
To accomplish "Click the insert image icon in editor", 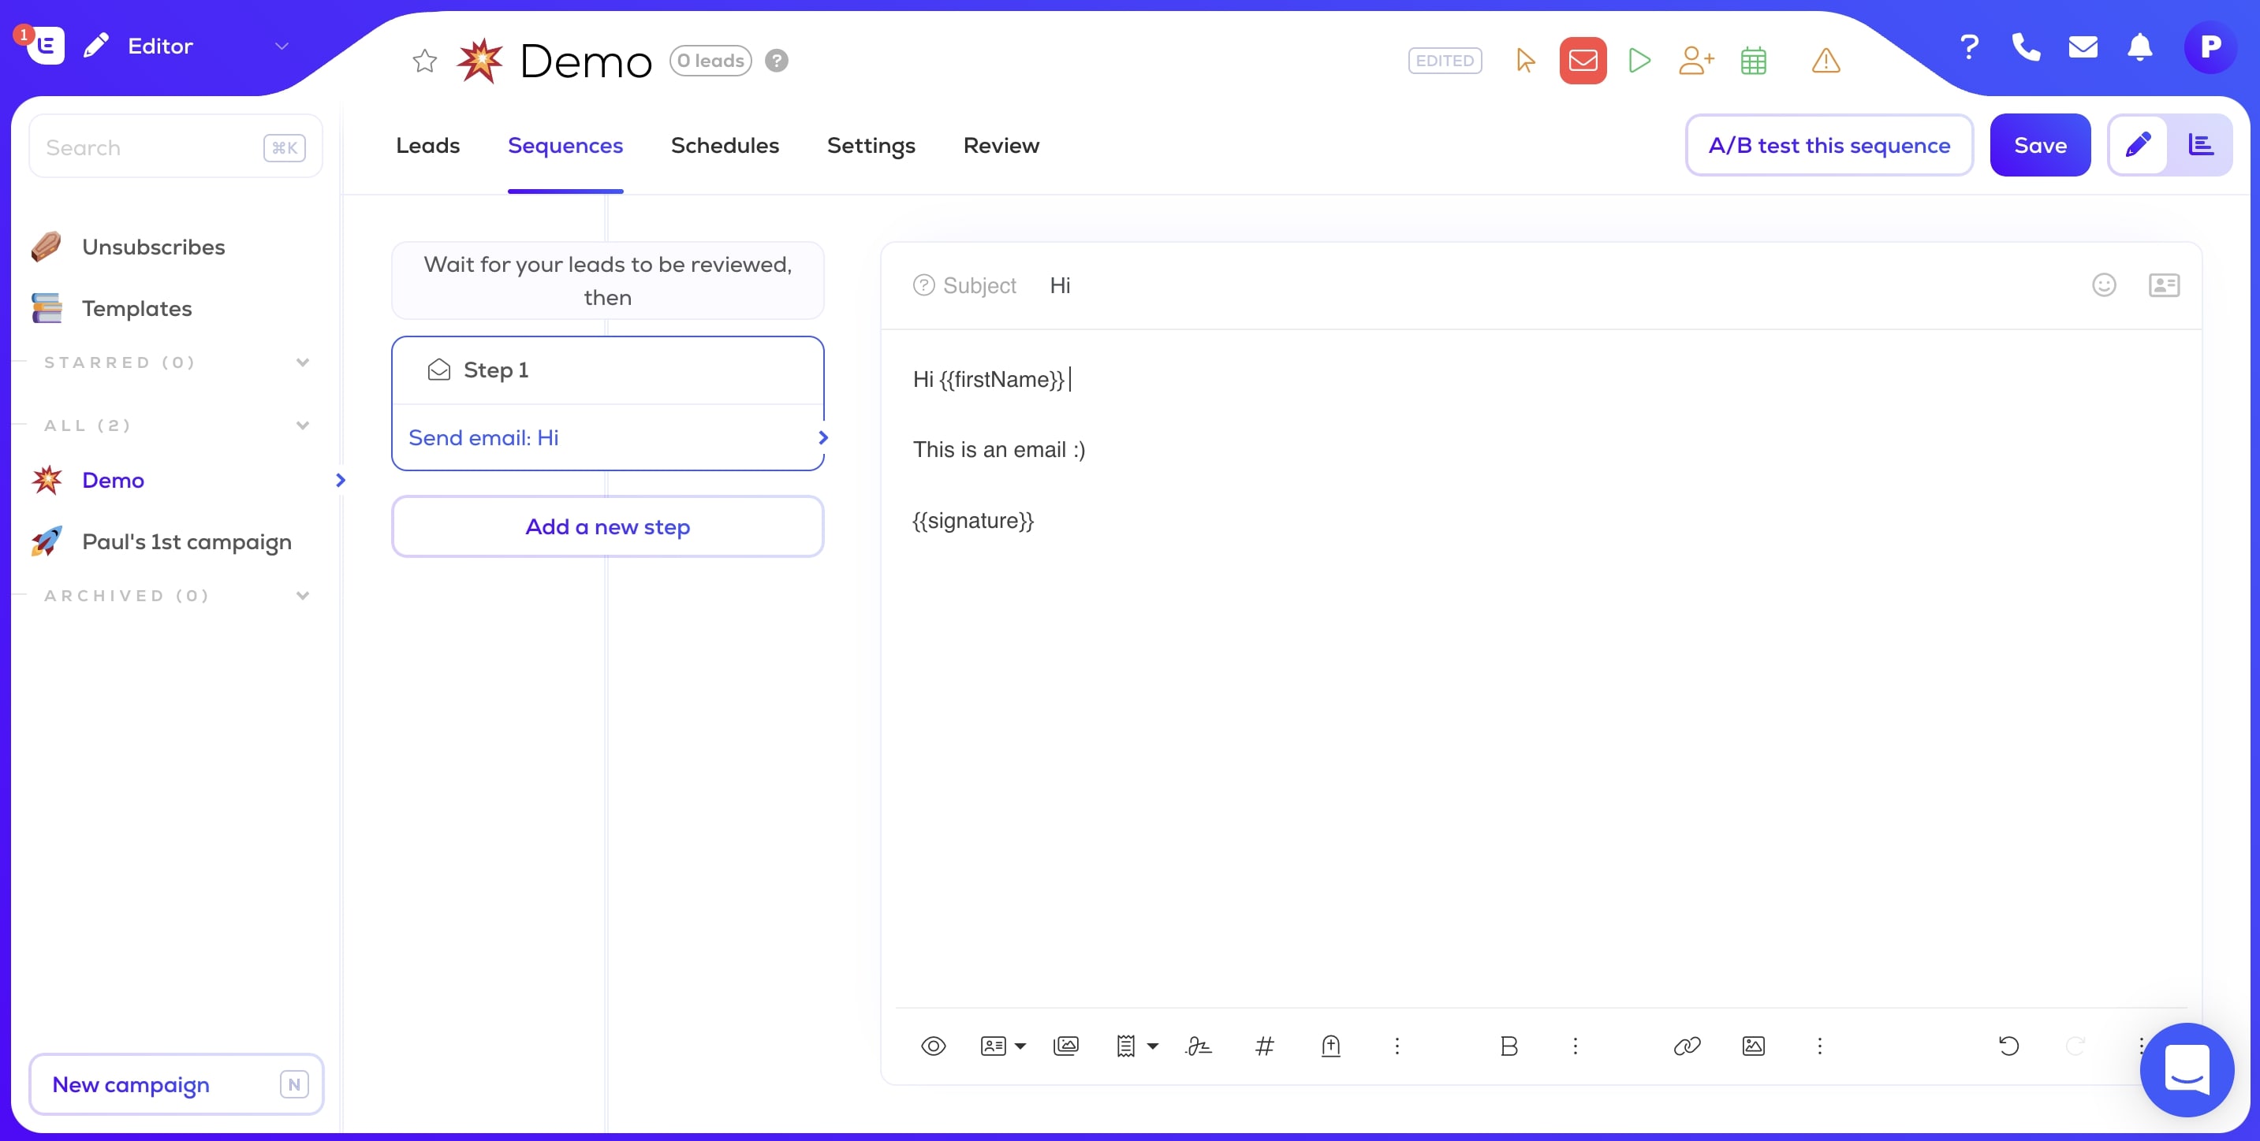I will [1066, 1045].
